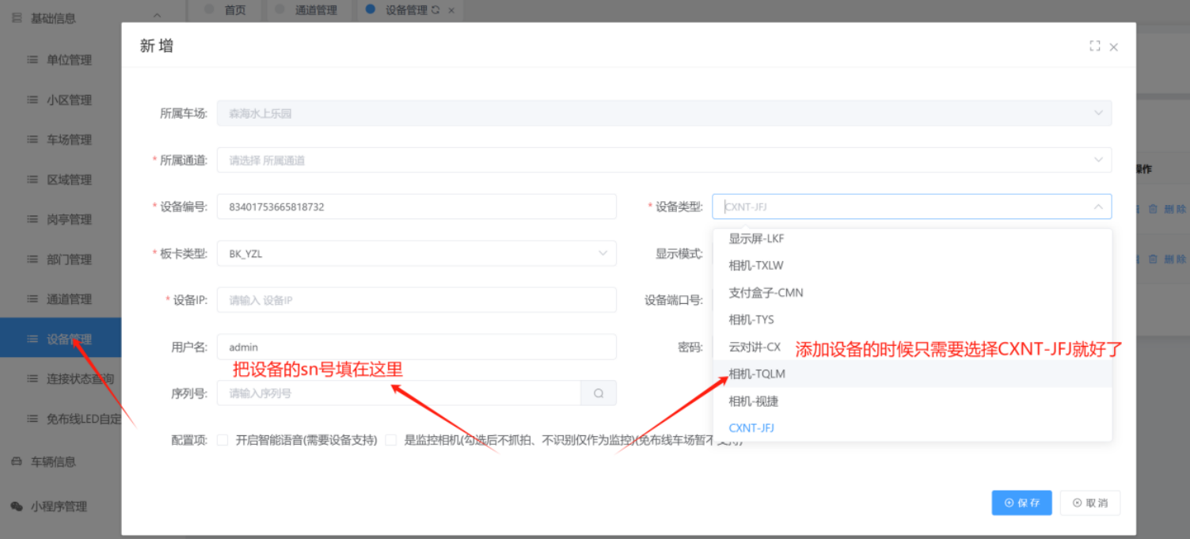
Task: Open the 所属车场 dropdown showing 森海水上乐园
Action: click(x=664, y=113)
